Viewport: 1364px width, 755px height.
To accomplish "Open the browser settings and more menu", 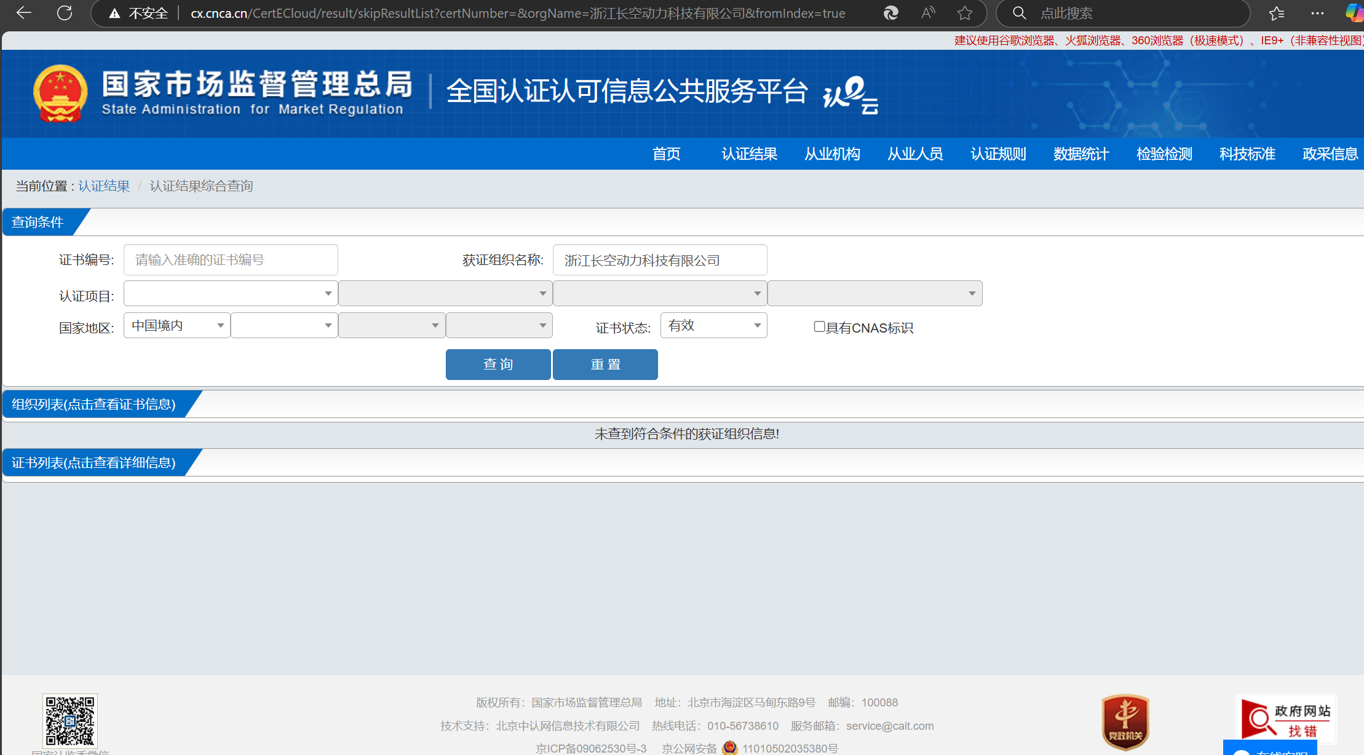I will (x=1317, y=13).
